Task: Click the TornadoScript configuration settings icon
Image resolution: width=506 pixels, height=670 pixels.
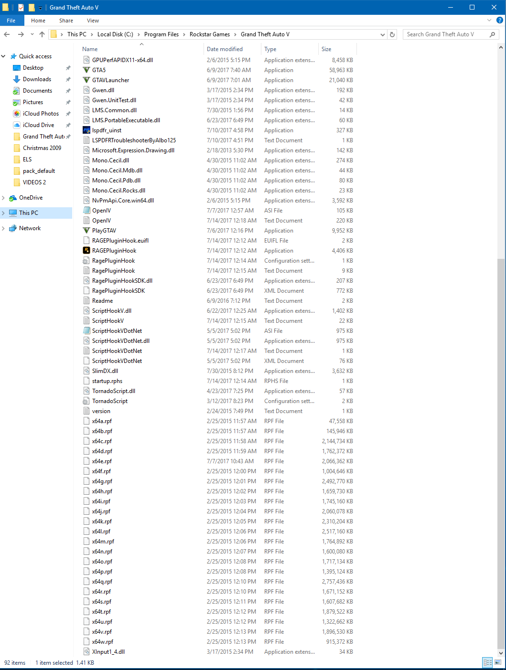Action: point(86,401)
